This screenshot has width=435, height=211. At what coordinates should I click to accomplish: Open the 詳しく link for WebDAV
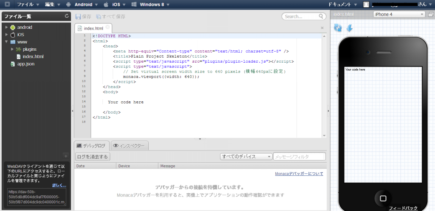pos(59,185)
